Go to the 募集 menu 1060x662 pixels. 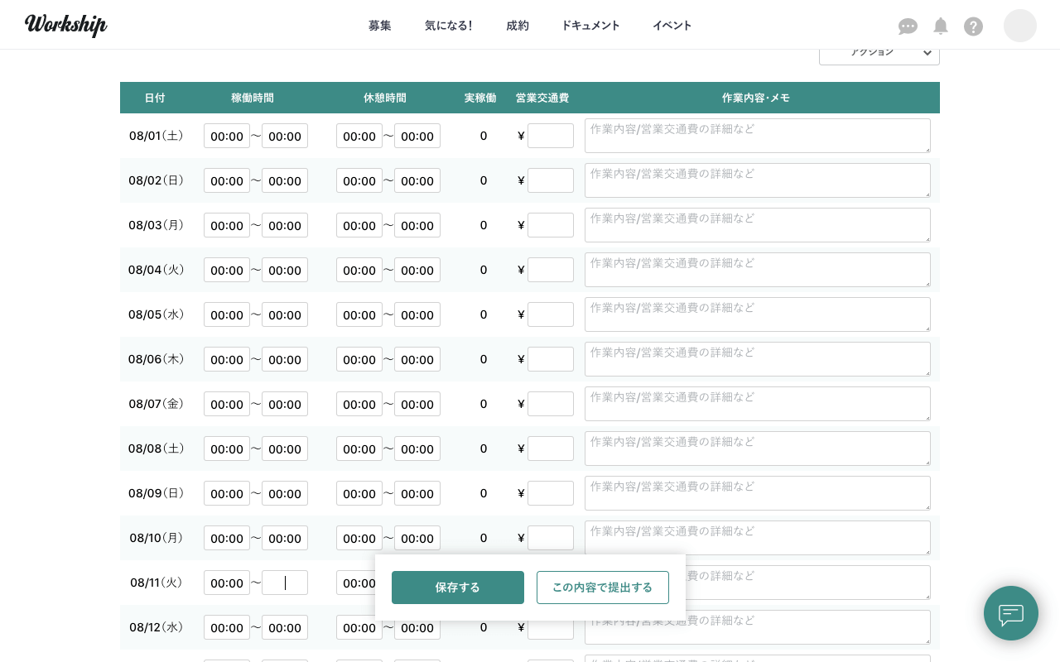tap(380, 26)
